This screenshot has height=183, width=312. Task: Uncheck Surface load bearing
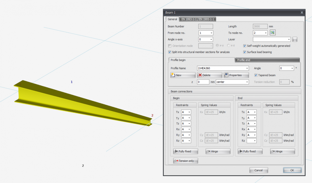point(245,52)
